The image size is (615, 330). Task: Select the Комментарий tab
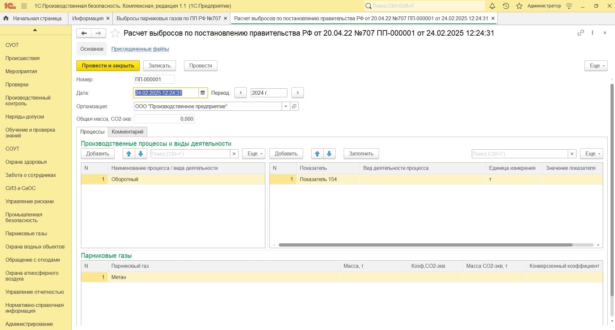(127, 132)
